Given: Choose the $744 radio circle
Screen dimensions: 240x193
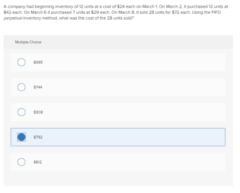Looking at the screenshot, I should point(21,87).
